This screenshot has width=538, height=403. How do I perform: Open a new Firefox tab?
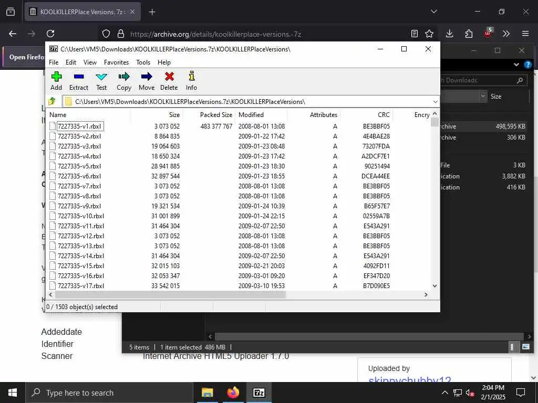coord(152,12)
